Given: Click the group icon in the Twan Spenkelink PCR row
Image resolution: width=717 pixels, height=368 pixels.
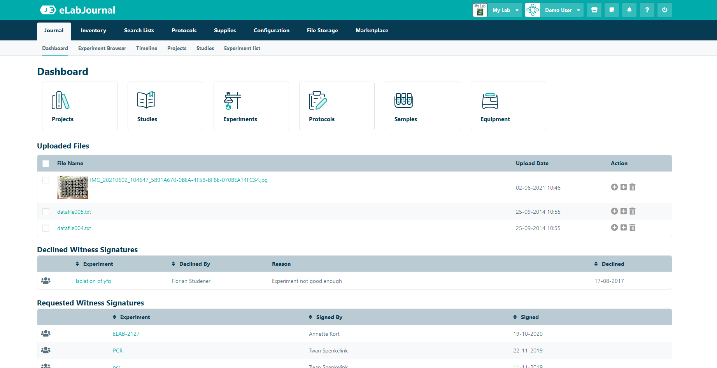Looking at the screenshot, I should [46, 350].
